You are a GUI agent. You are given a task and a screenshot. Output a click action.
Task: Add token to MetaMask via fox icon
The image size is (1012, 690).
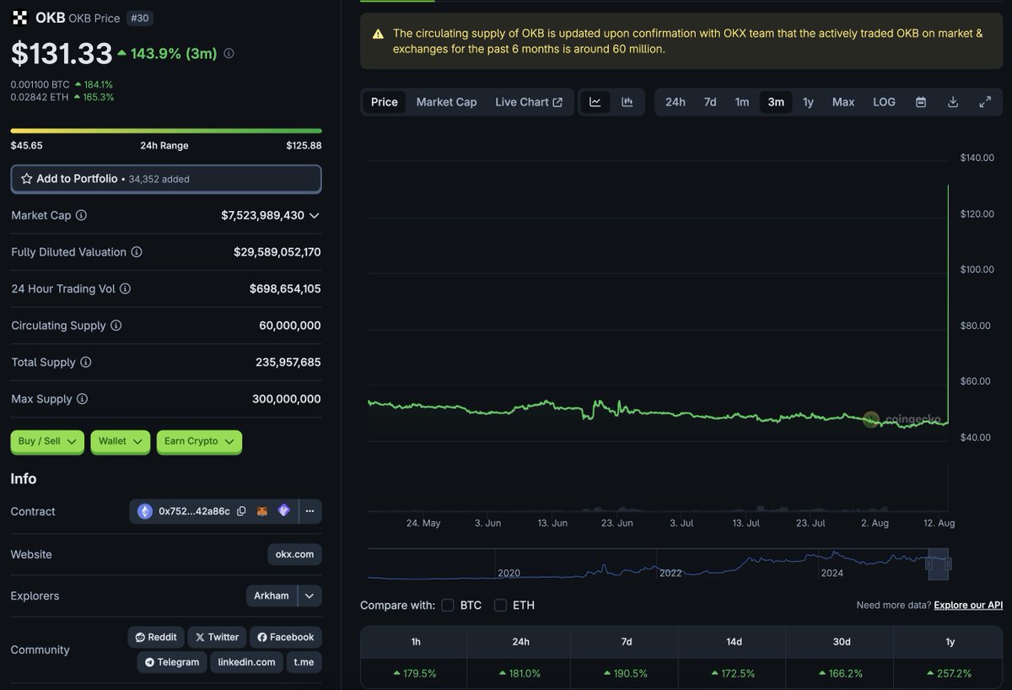tap(263, 511)
